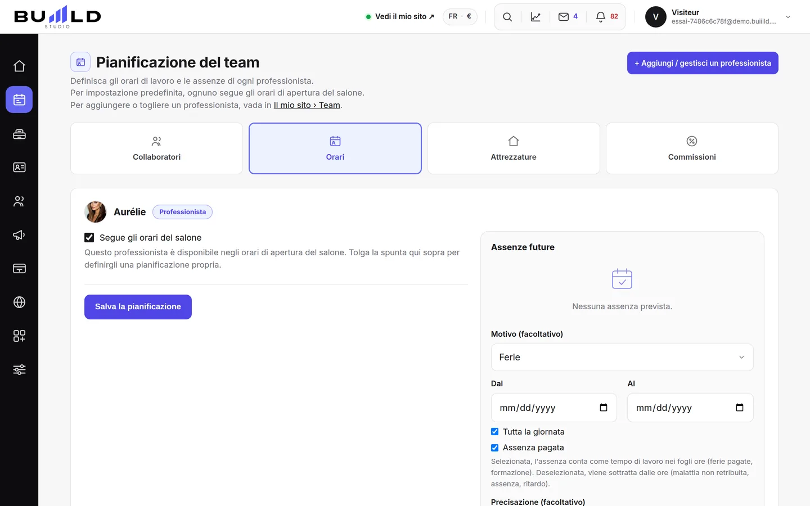Image resolution: width=810 pixels, height=506 pixels.
Task: Select the calendar planning icon in sidebar
Action: pos(19,100)
